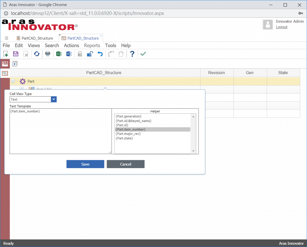Click the Cancel button in dialog
Image resolution: width=307 pixels, height=247 pixels.
click(x=126, y=164)
